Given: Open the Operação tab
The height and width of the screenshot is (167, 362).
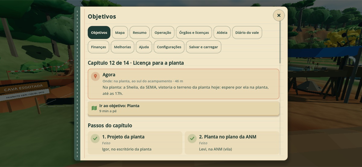Looking at the screenshot, I should [163, 33].
